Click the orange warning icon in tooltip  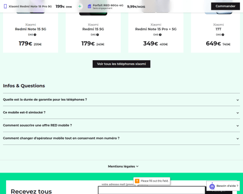point(137,181)
